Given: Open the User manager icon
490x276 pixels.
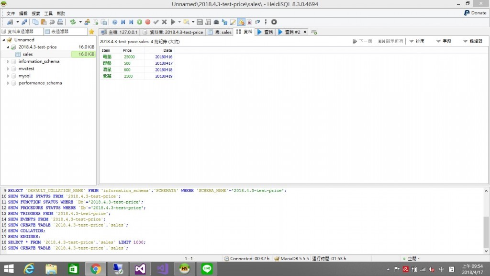Looking at the screenshot, I should 87,22.
